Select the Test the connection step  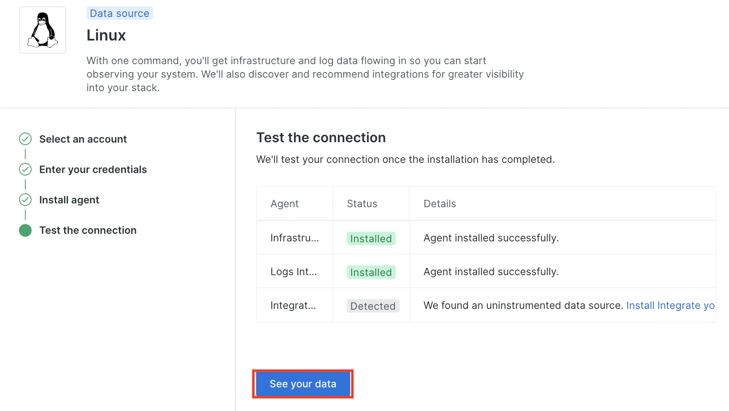[88, 230]
